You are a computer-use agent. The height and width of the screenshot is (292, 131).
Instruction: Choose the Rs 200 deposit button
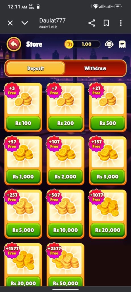(65, 123)
